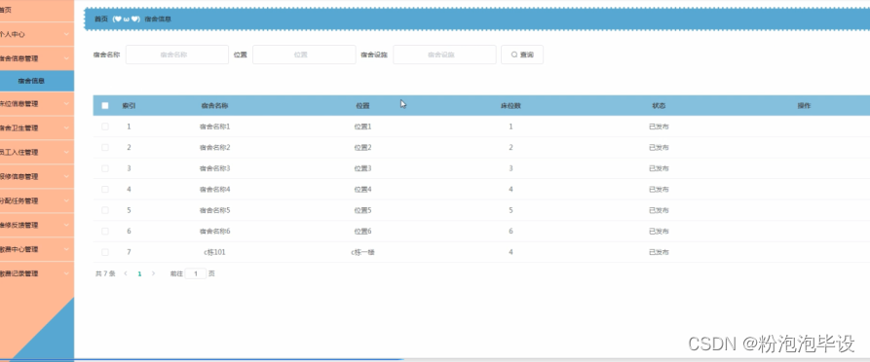Click cell 宿舍名称5 in the table
The width and height of the screenshot is (870, 362).
click(214, 210)
